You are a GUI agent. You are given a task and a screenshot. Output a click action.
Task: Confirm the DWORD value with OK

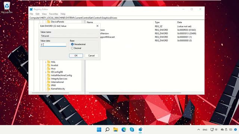click(76, 55)
